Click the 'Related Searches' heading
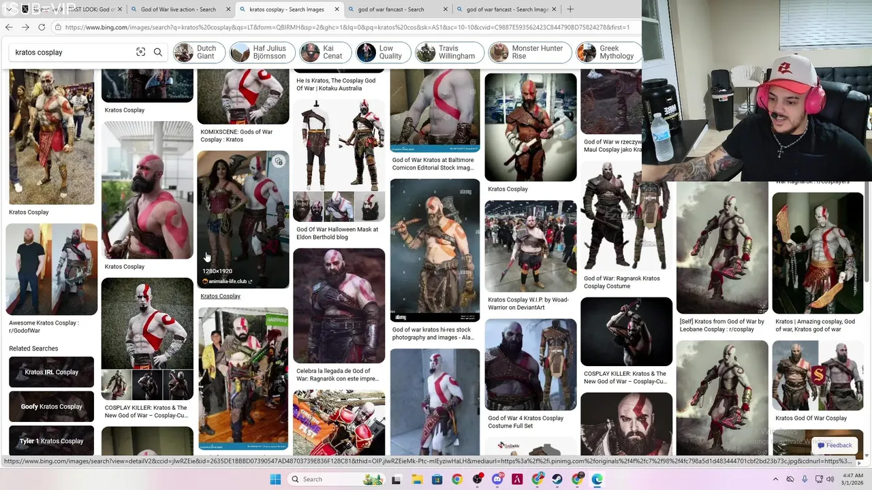 33,348
